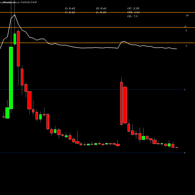Click the indicator axis label 2

click(186, 46)
